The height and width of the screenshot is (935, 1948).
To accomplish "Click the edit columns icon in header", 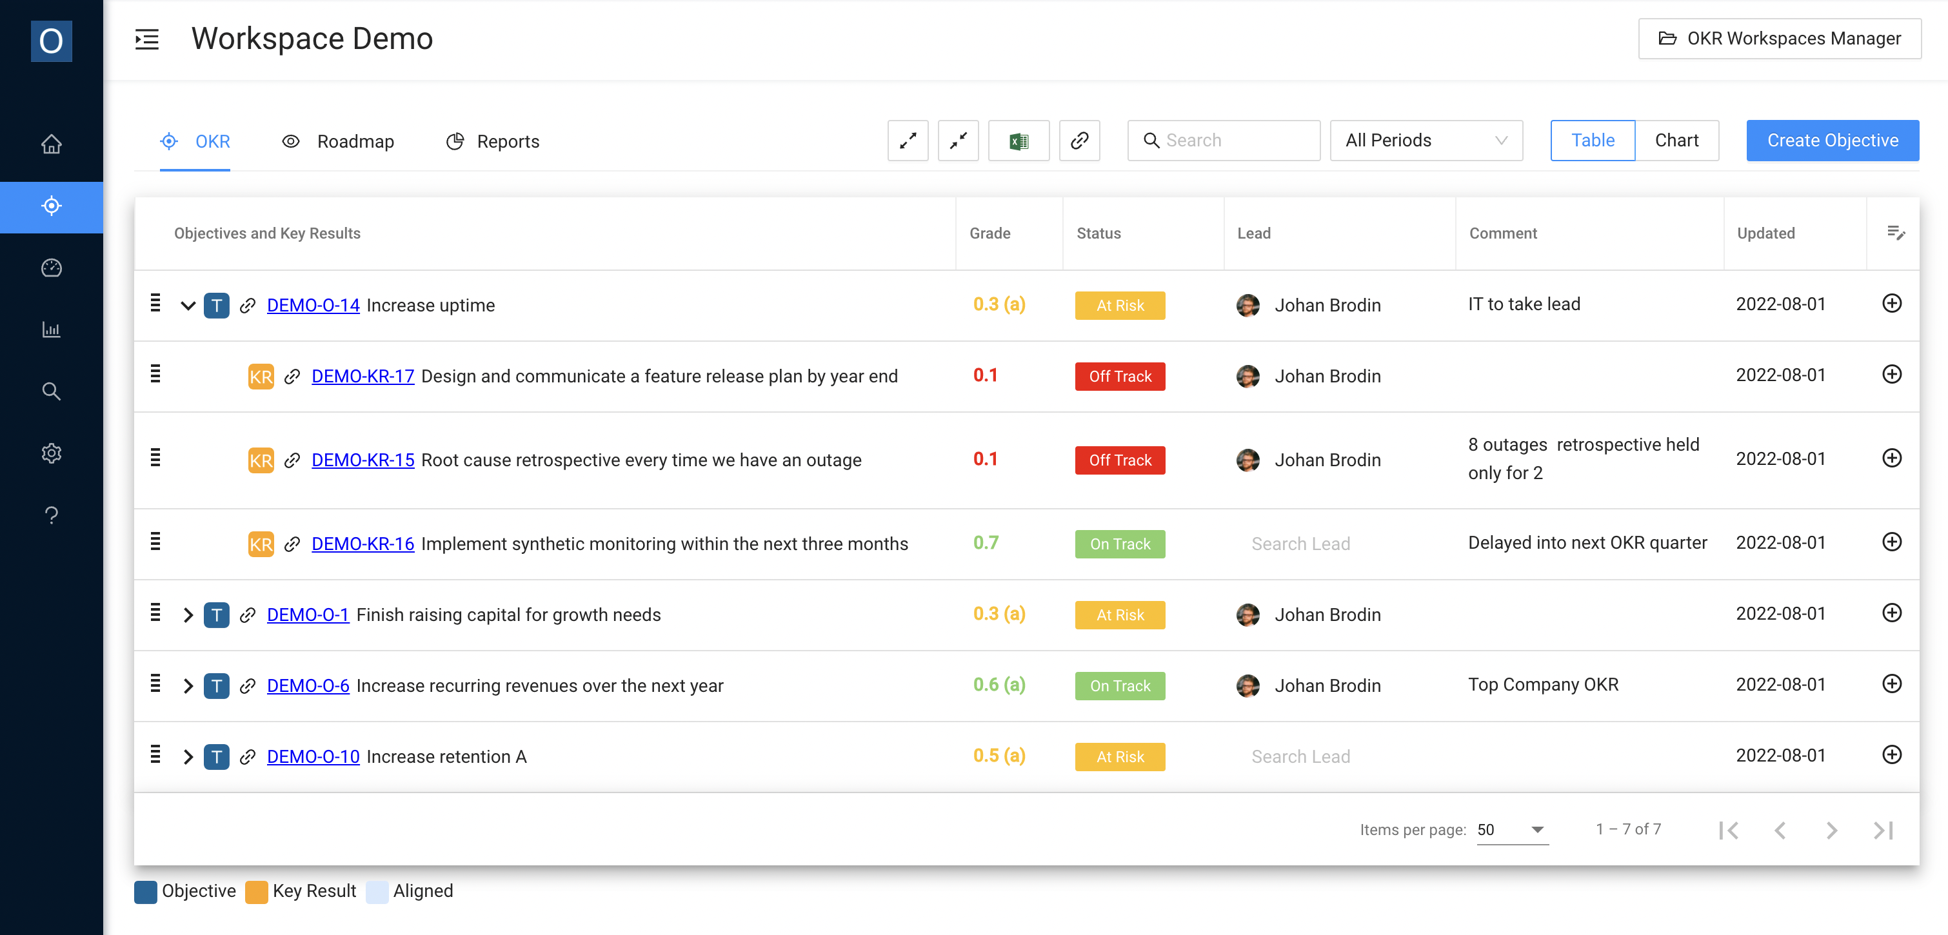I will pos(1896,233).
